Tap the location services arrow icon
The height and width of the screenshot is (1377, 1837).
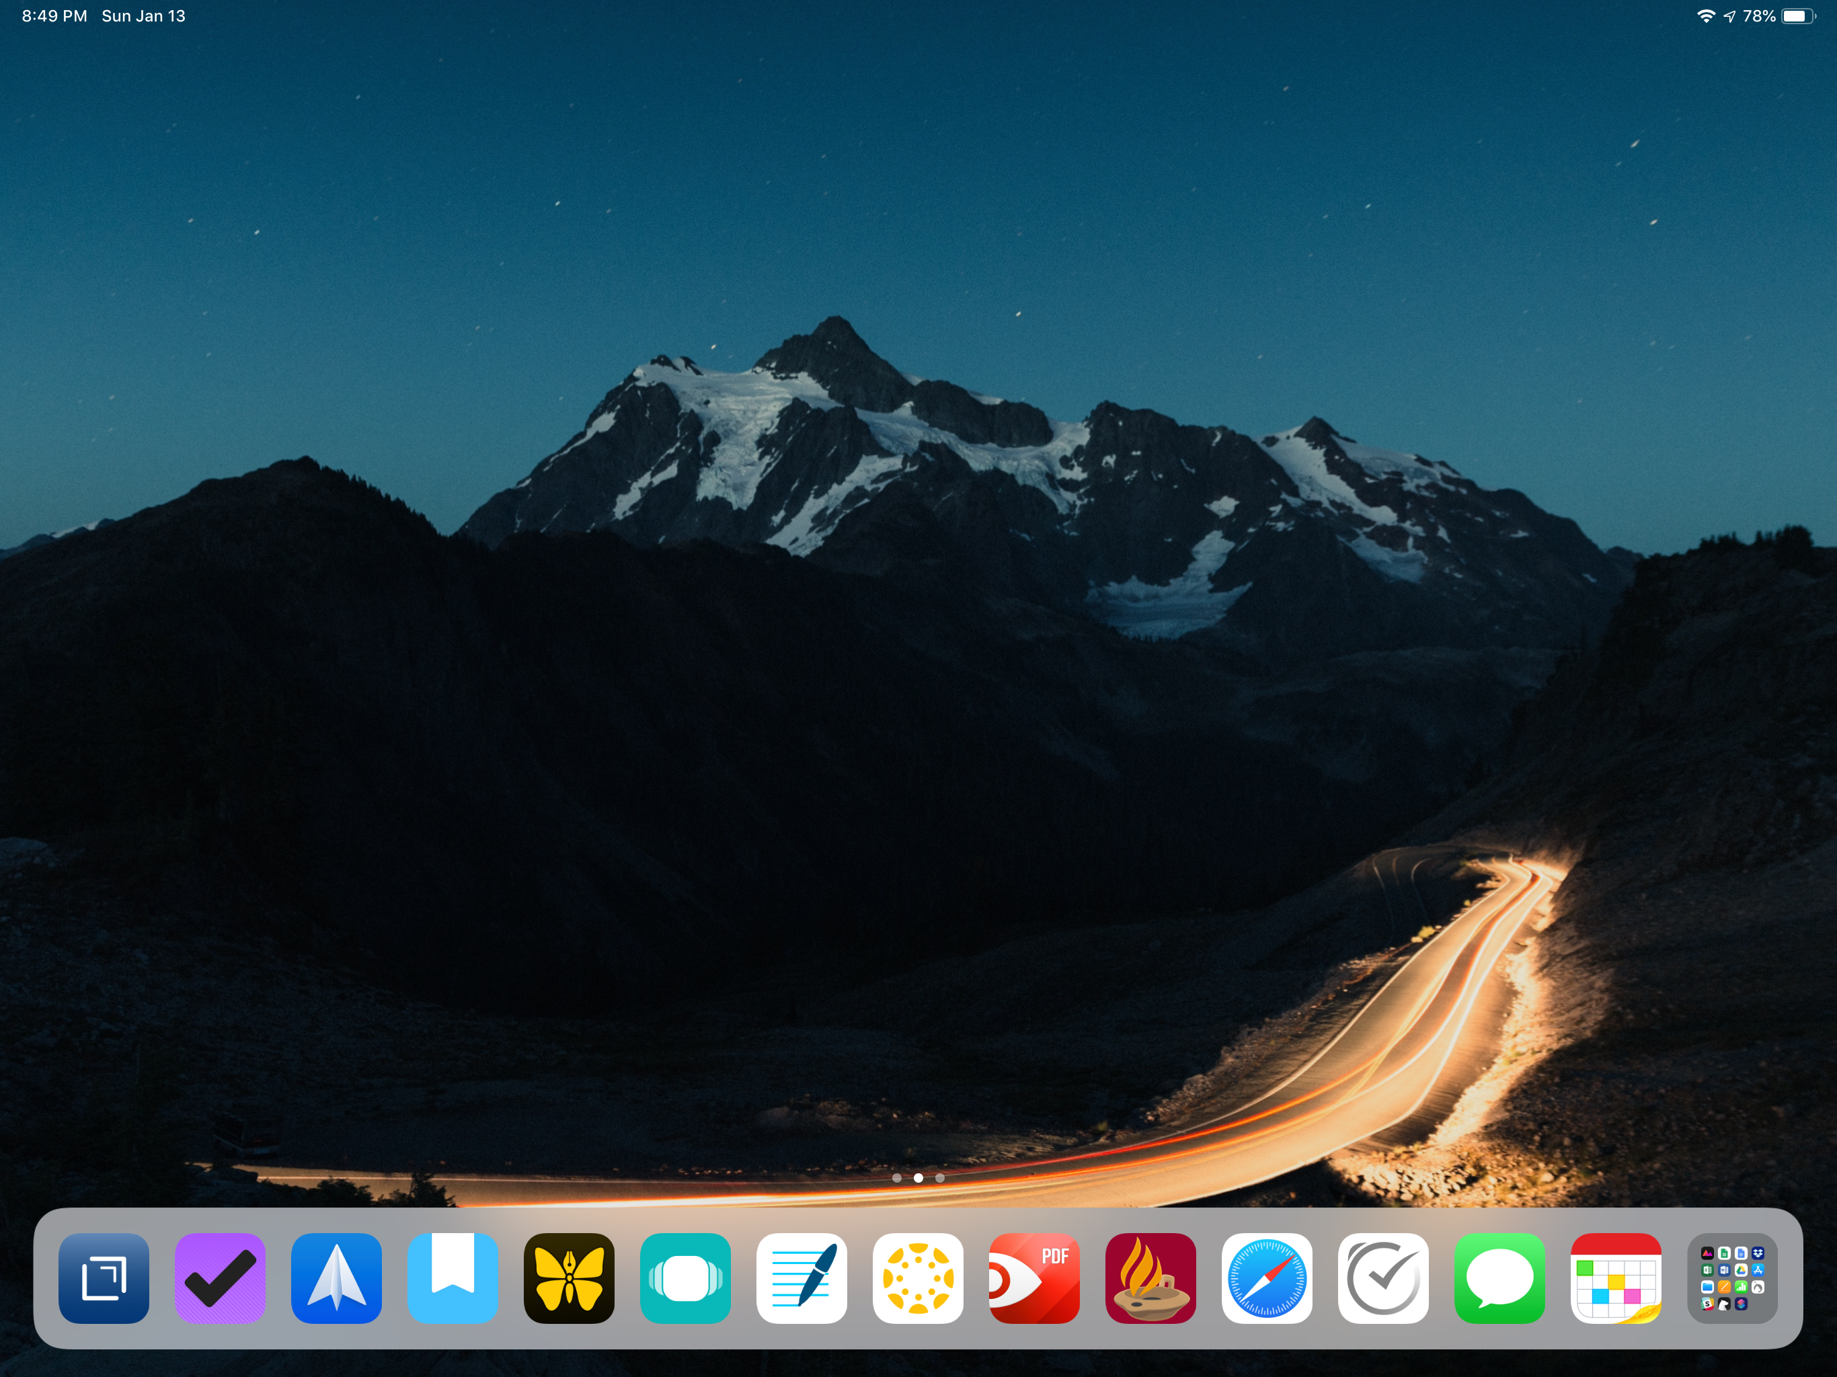1729,15
